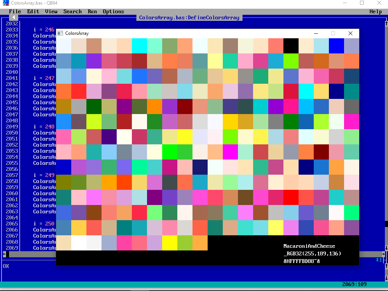
Task: Open the Help menu
Action: pyautogui.click(x=375, y=11)
